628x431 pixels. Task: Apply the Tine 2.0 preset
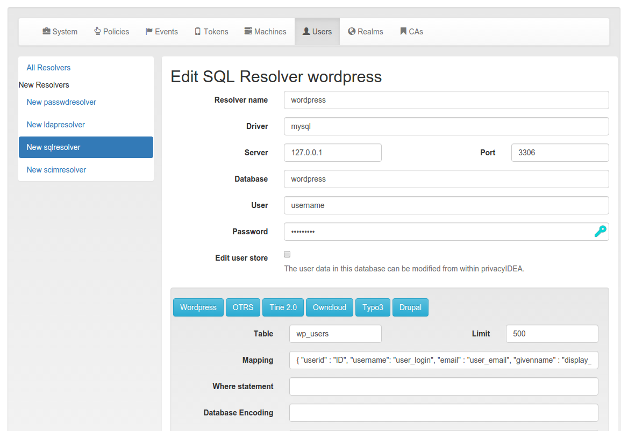tap(283, 307)
